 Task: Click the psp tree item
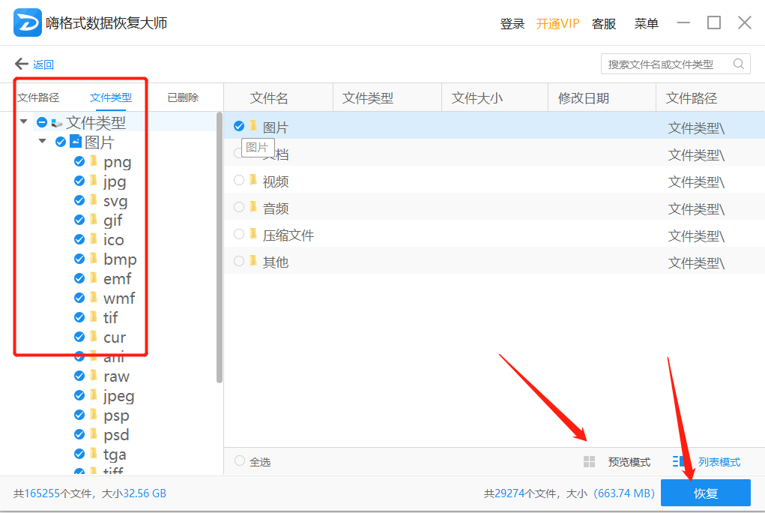click(x=116, y=415)
